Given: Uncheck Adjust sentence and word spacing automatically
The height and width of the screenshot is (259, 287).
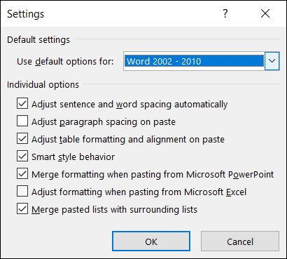Looking at the screenshot, I should point(22,103).
